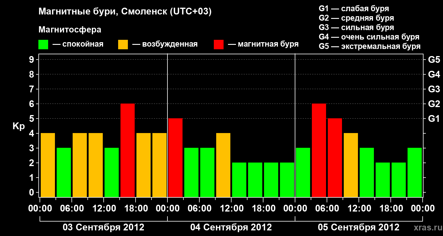Click the G3 label on right axis
The height and width of the screenshot is (236, 443).
434,89
